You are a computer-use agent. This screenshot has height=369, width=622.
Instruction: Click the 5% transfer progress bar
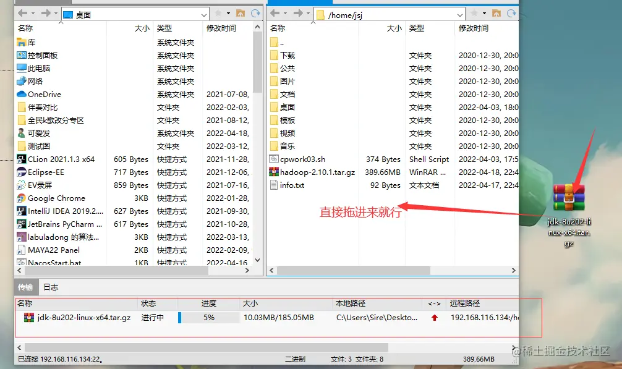[208, 318]
